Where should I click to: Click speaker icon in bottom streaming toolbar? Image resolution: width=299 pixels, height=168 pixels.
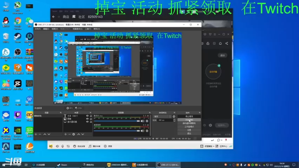[58, 146]
